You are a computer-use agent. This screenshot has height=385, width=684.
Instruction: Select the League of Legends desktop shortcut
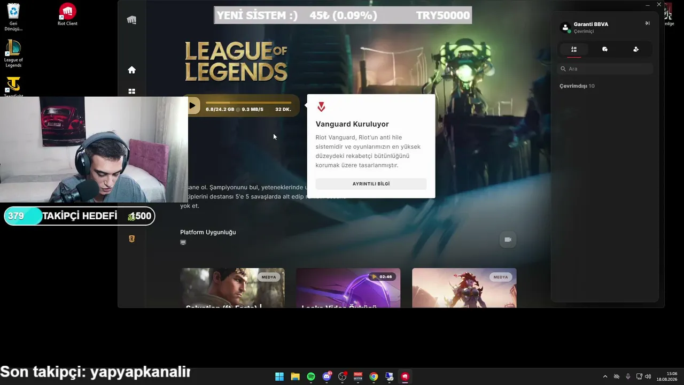[13, 53]
